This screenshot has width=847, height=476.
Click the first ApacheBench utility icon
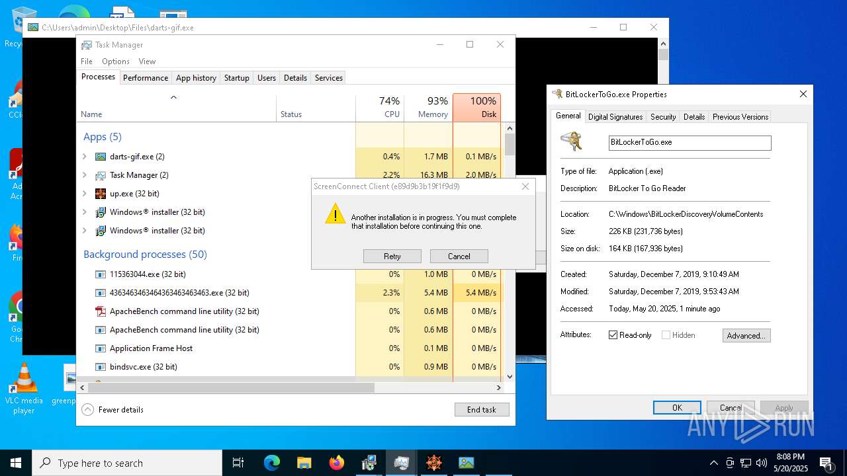101,311
